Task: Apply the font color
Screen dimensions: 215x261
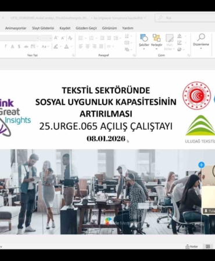Action: click(67, 46)
